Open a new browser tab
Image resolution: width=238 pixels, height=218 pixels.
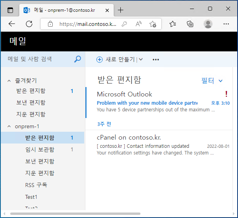tap(120, 10)
